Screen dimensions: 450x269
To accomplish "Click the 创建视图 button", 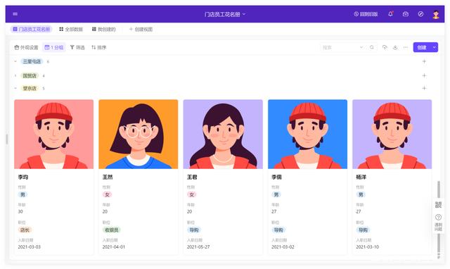I will coord(141,30).
